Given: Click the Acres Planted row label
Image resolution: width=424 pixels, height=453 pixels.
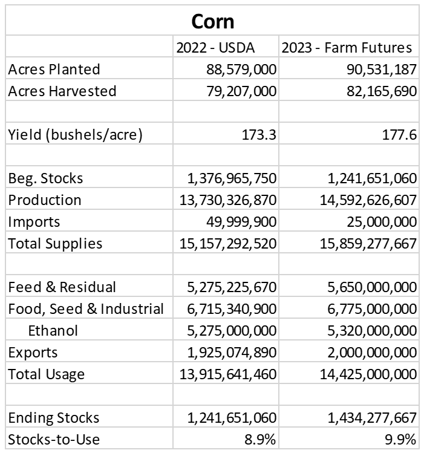Looking at the screenshot, I should tap(54, 70).
